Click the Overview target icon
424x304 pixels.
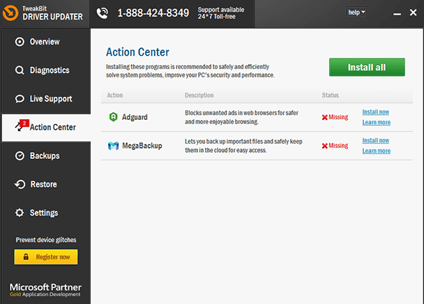point(20,42)
